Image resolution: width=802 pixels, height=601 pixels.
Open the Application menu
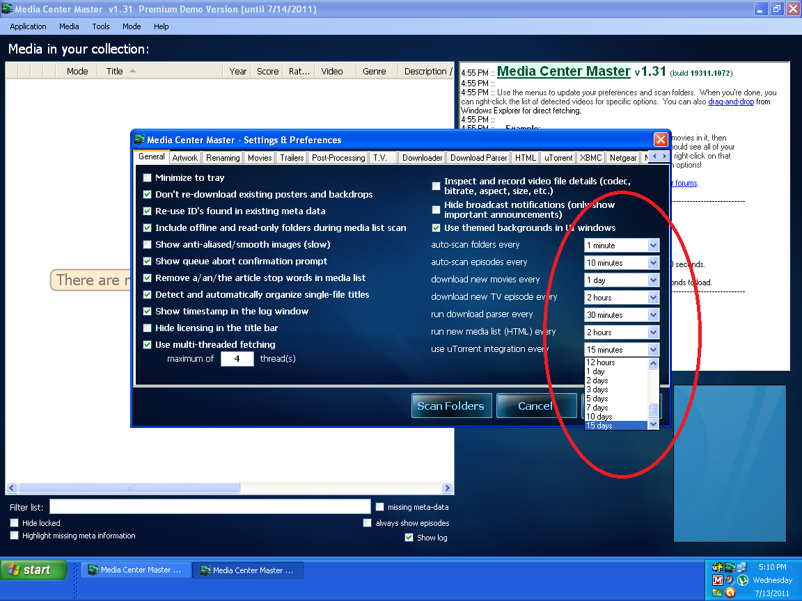click(28, 26)
